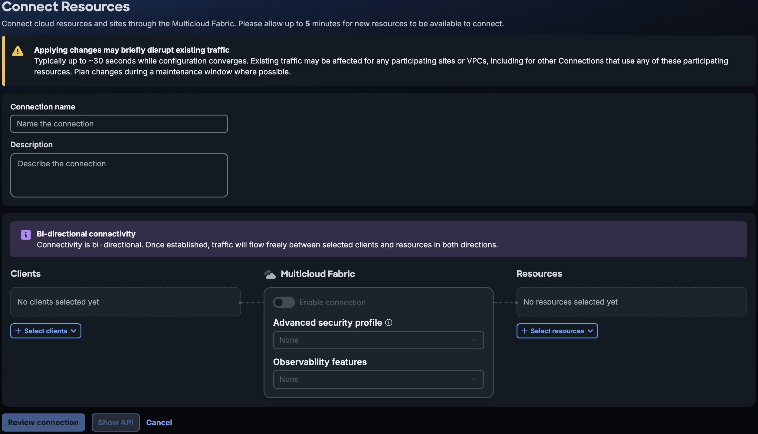Click the "Description" field label
This screenshot has width=758, height=434.
coord(31,145)
